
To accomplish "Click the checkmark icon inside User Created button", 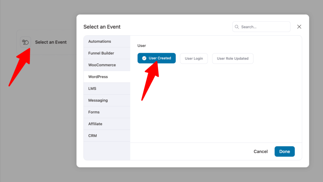I will pos(144,58).
